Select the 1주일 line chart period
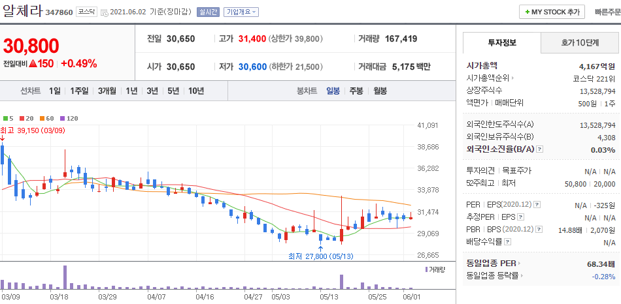 tap(80, 91)
